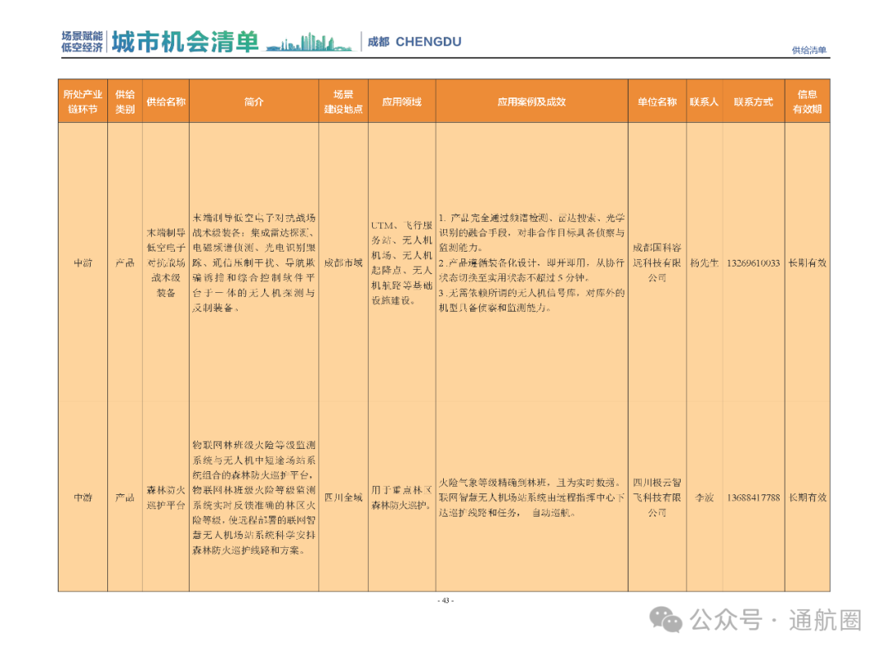Click the '信息有效期' column header
This screenshot has height=656, width=891.
coord(808,101)
